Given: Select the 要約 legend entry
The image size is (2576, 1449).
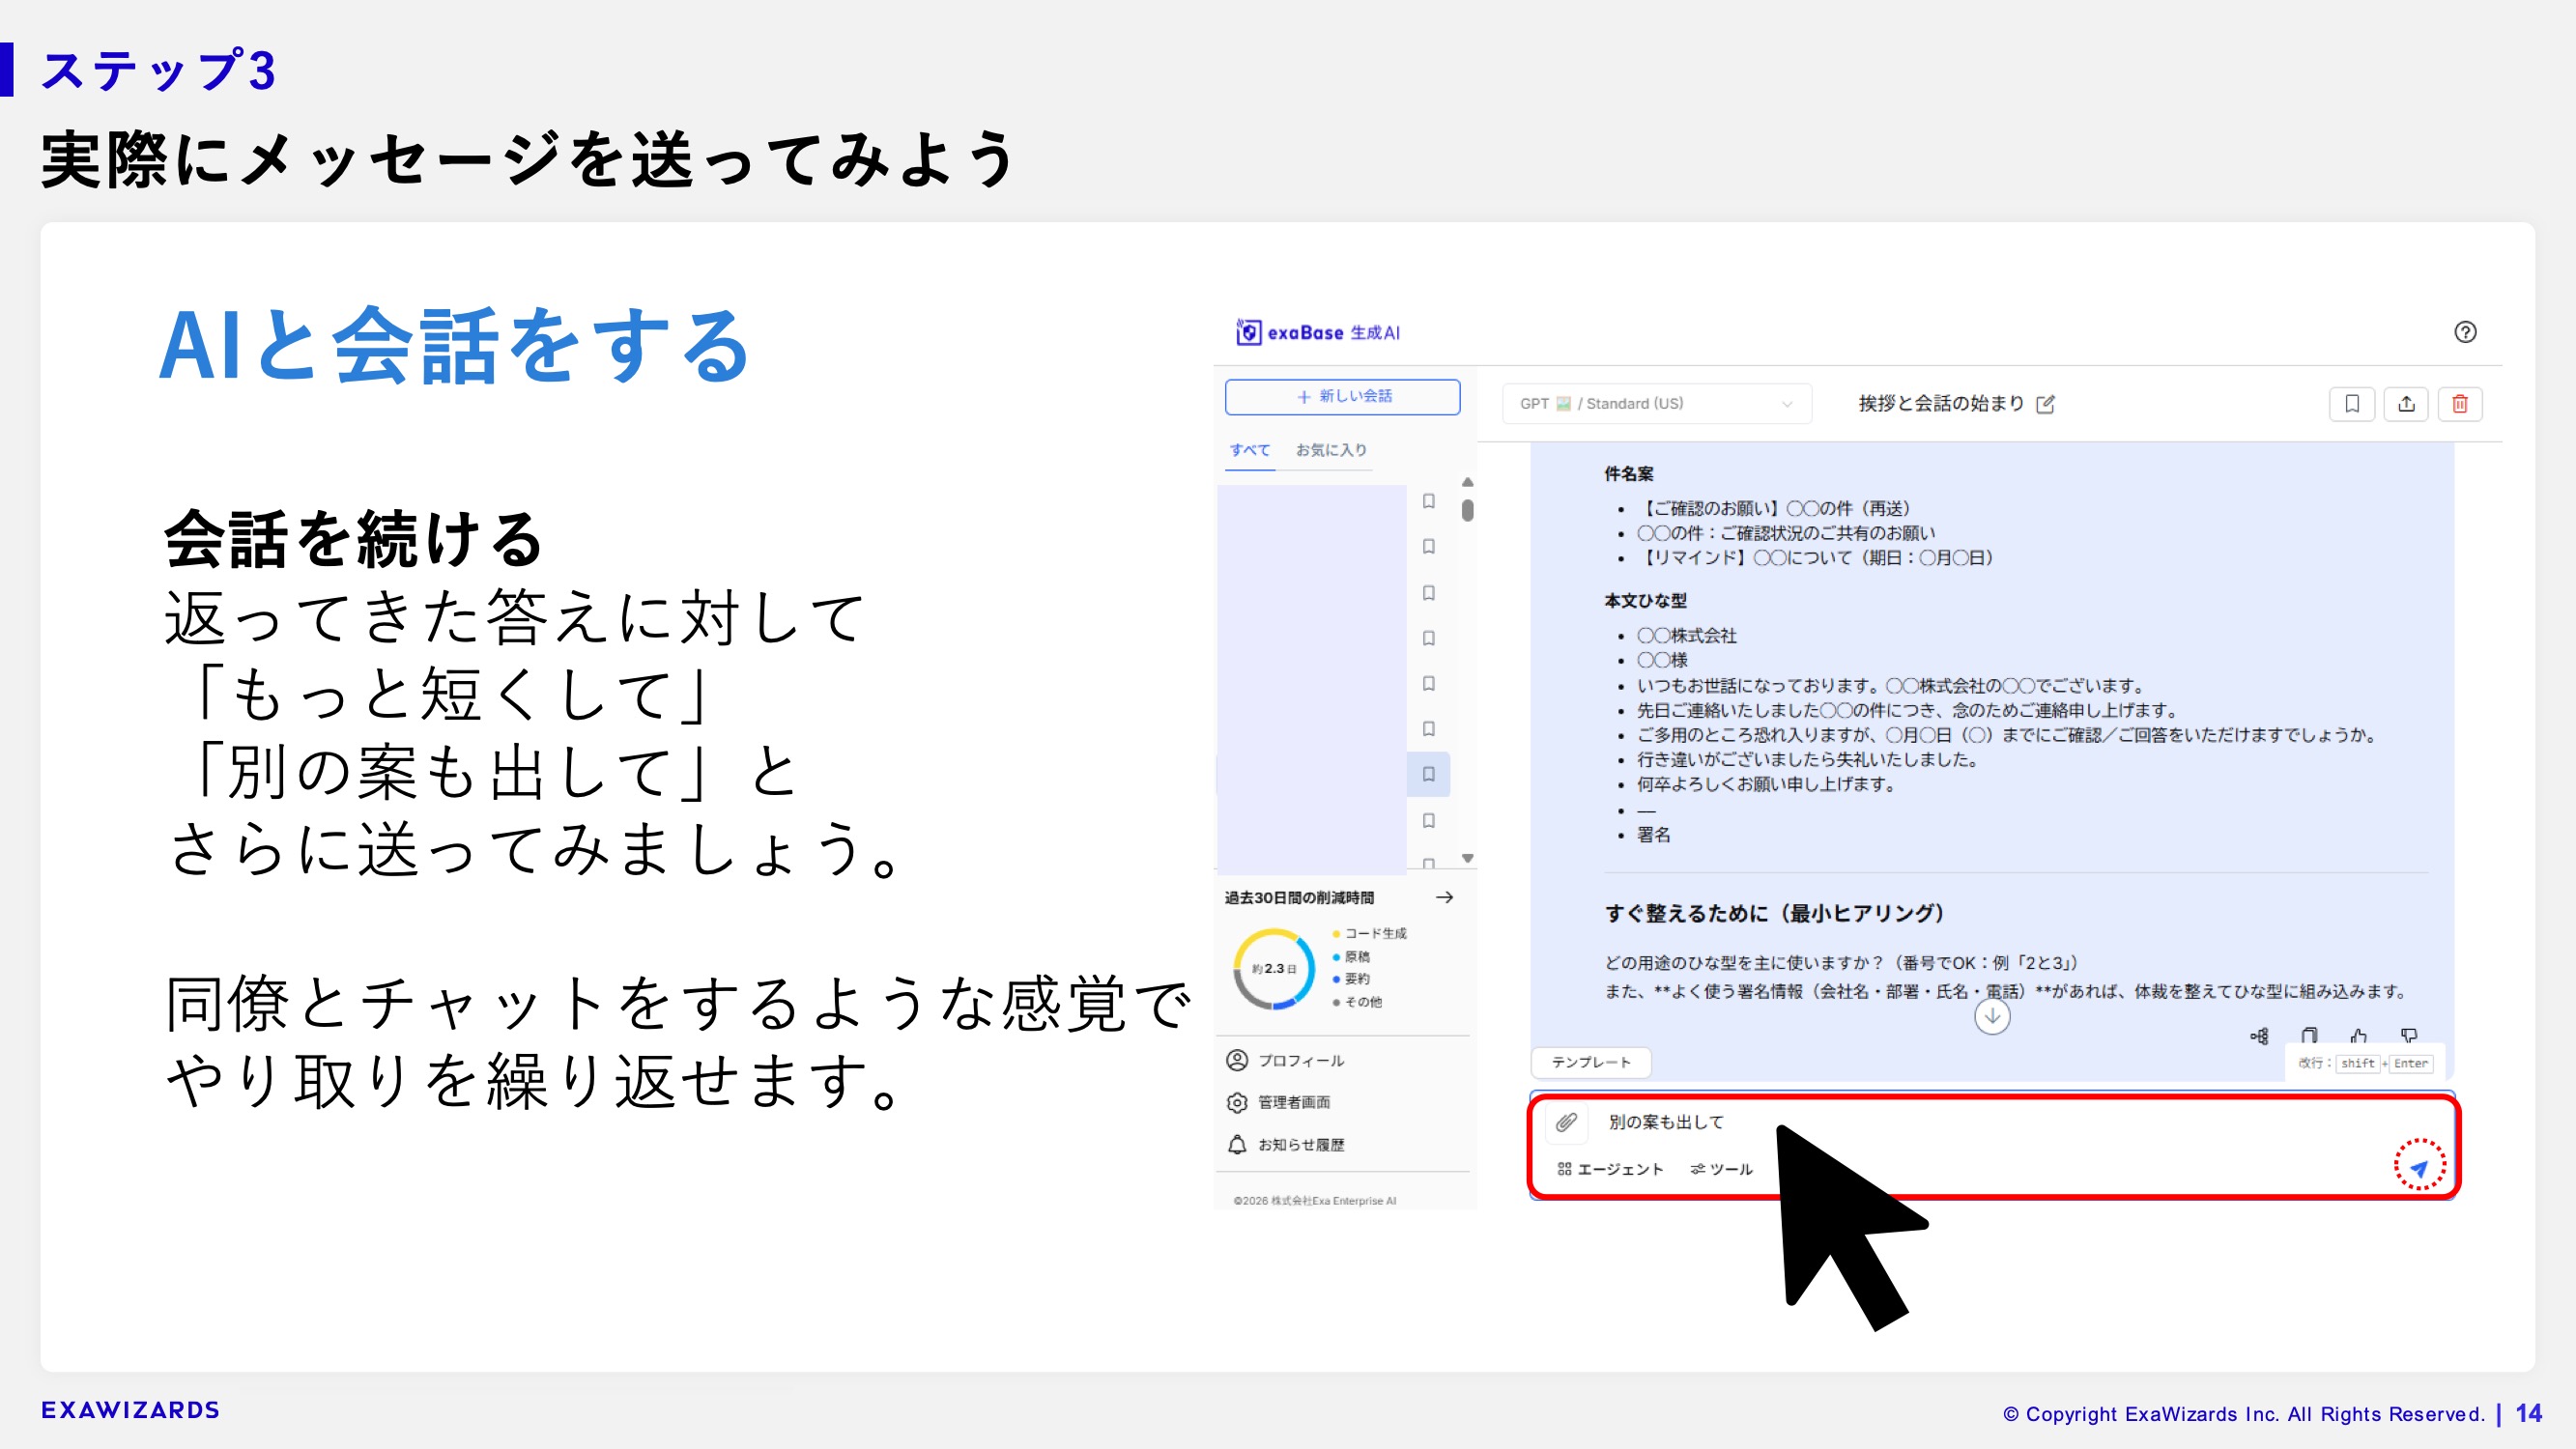Looking at the screenshot, I should point(1351,979).
